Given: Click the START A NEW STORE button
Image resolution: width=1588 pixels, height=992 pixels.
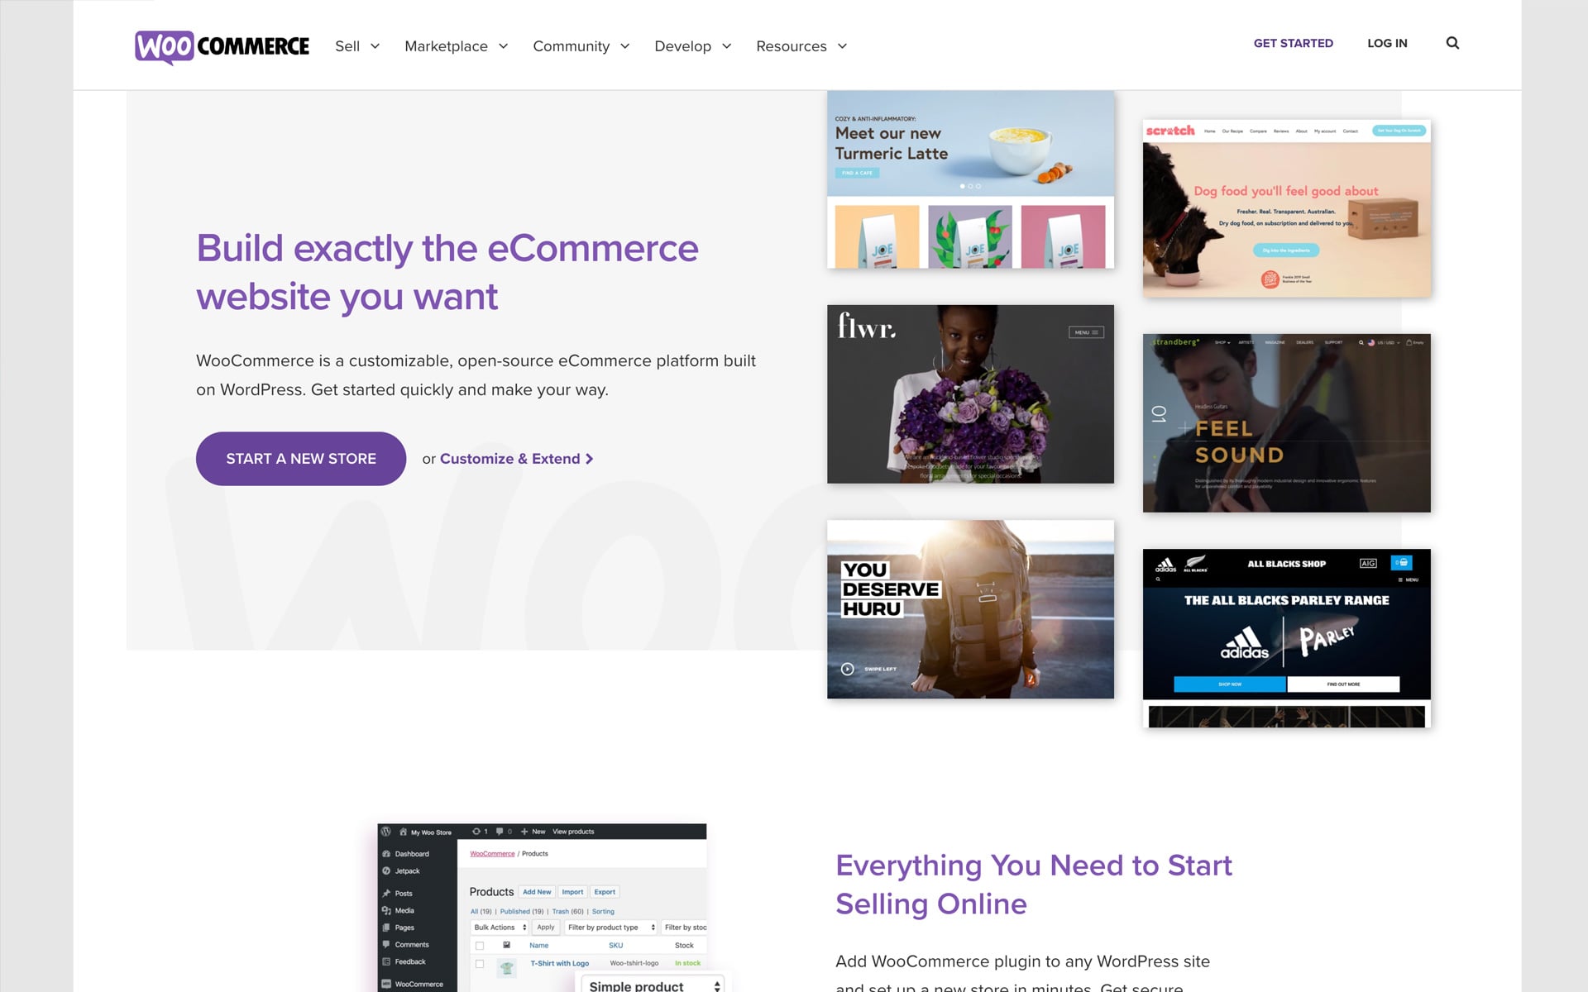Looking at the screenshot, I should coord(301,458).
